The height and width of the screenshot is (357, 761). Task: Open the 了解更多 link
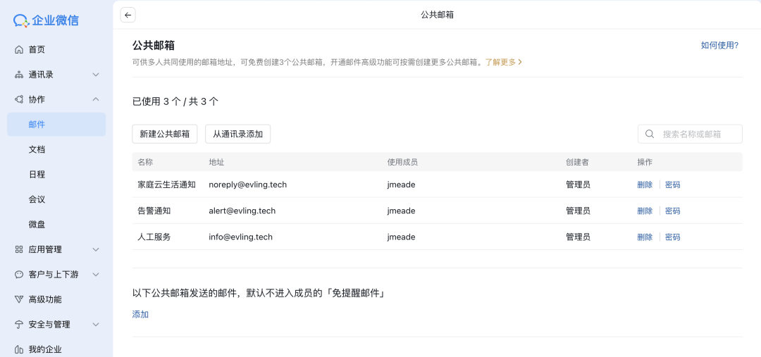500,62
